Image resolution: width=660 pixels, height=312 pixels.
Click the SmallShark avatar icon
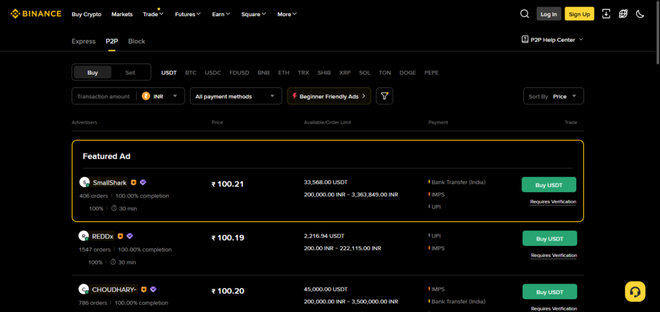pos(84,182)
